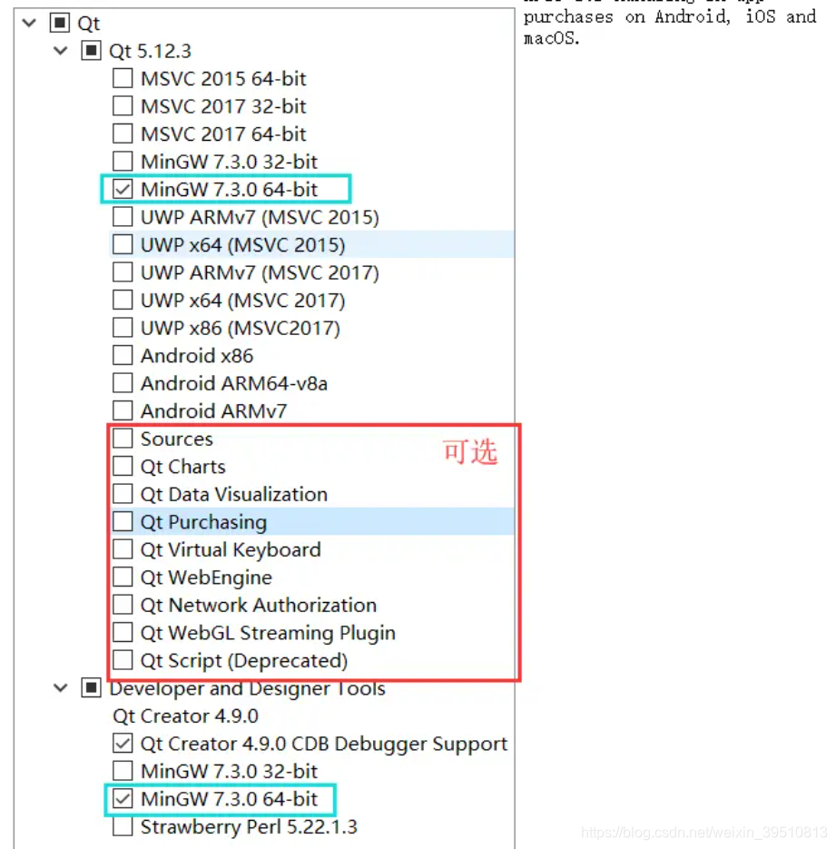The height and width of the screenshot is (849, 836).
Task: Check Qt Network Authorization checkbox
Action: click(123, 604)
